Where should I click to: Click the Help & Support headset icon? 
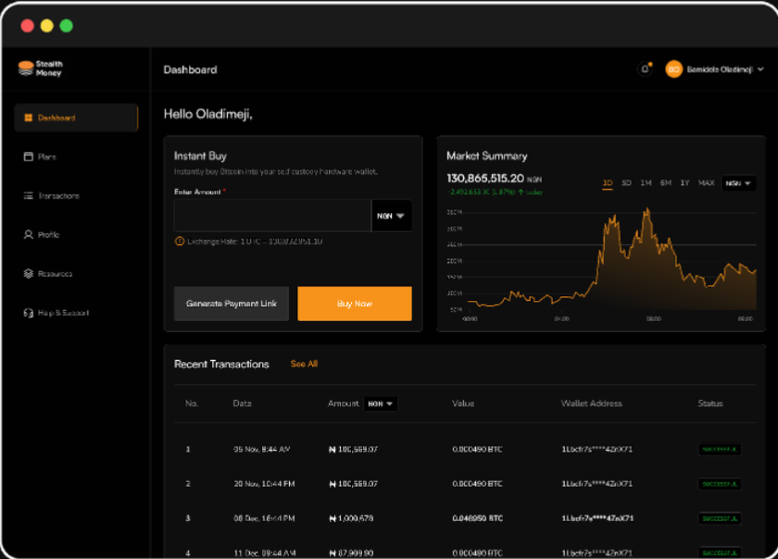[28, 313]
